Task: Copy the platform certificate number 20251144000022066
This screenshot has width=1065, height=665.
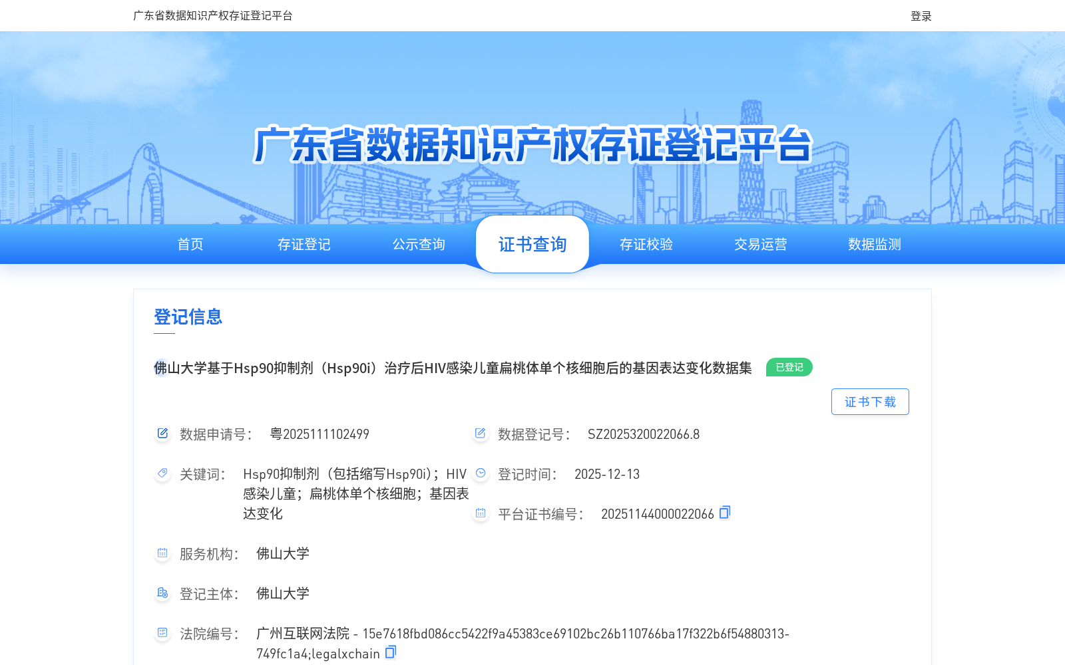Action: [x=725, y=513]
